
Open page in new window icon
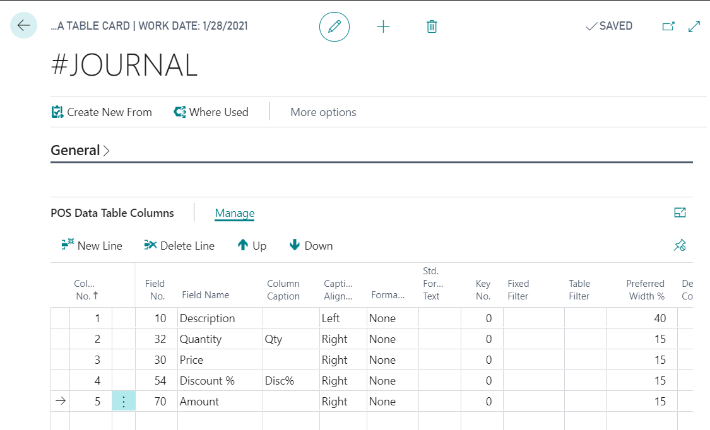(668, 26)
